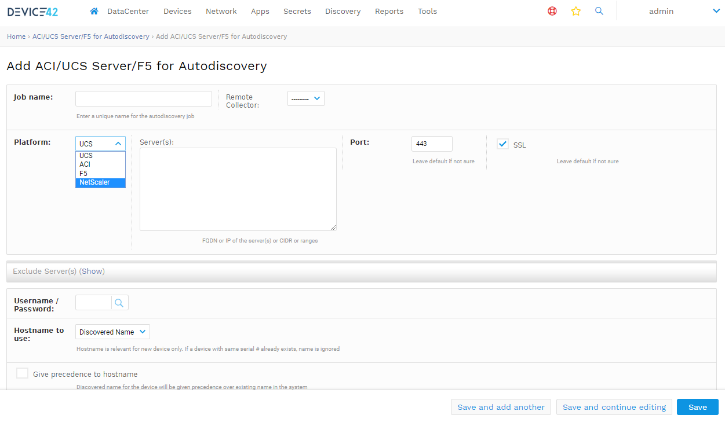Click ACI/UCS Server/F5 for Autodiscovery breadcrumb
Viewport: 725px width, 422px height.
pos(90,36)
